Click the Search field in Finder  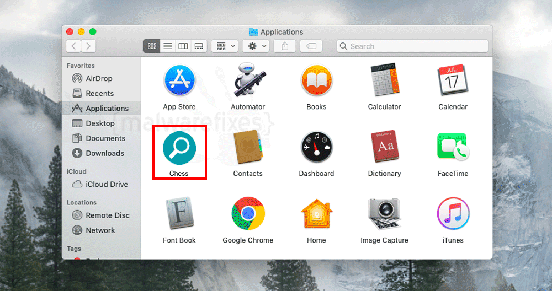(412, 46)
